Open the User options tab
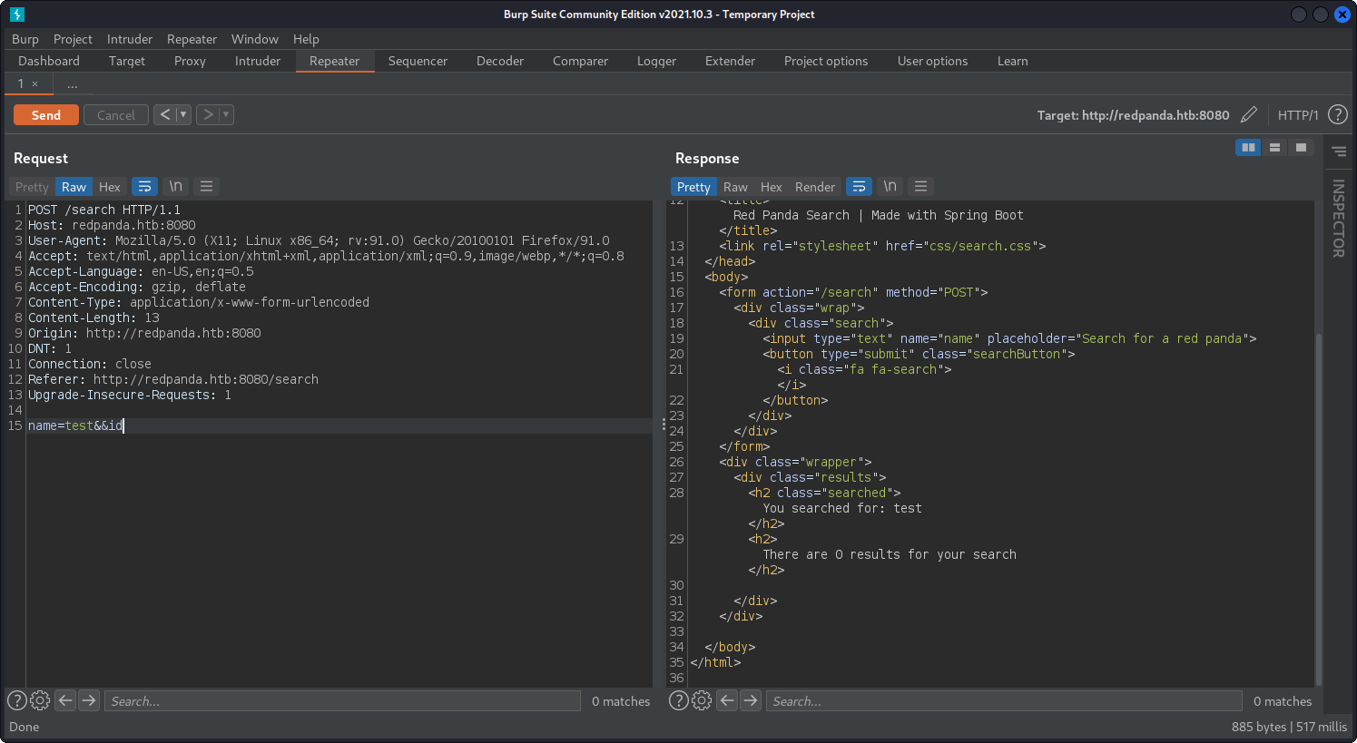 (x=932, y=61)
